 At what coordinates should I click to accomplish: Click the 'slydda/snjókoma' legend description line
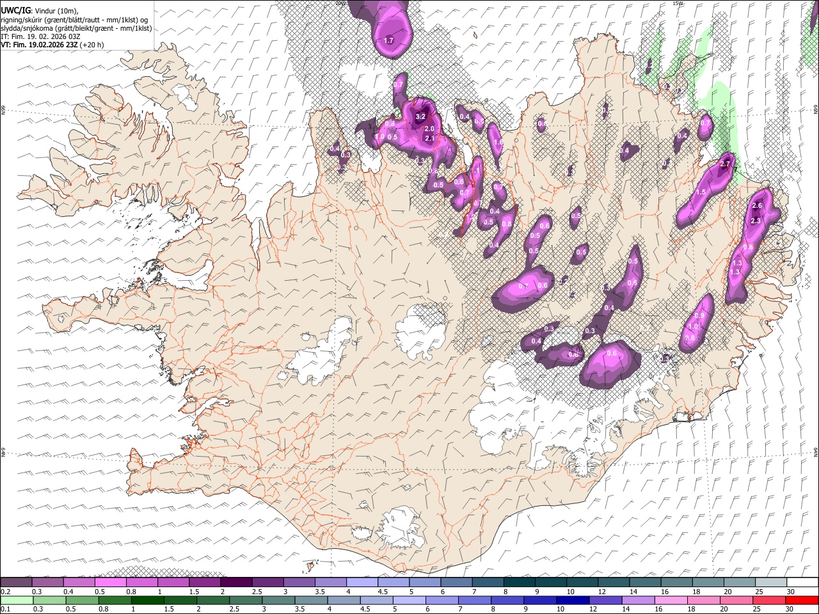(76, 28)
